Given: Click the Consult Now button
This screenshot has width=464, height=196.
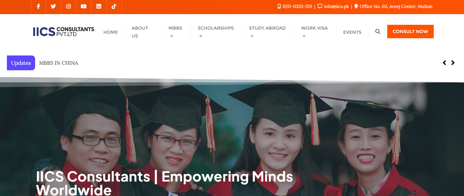Looking at the screenshot, I should point(410,31).
